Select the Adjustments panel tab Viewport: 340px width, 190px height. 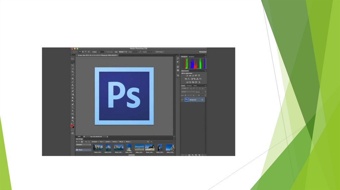185,71
